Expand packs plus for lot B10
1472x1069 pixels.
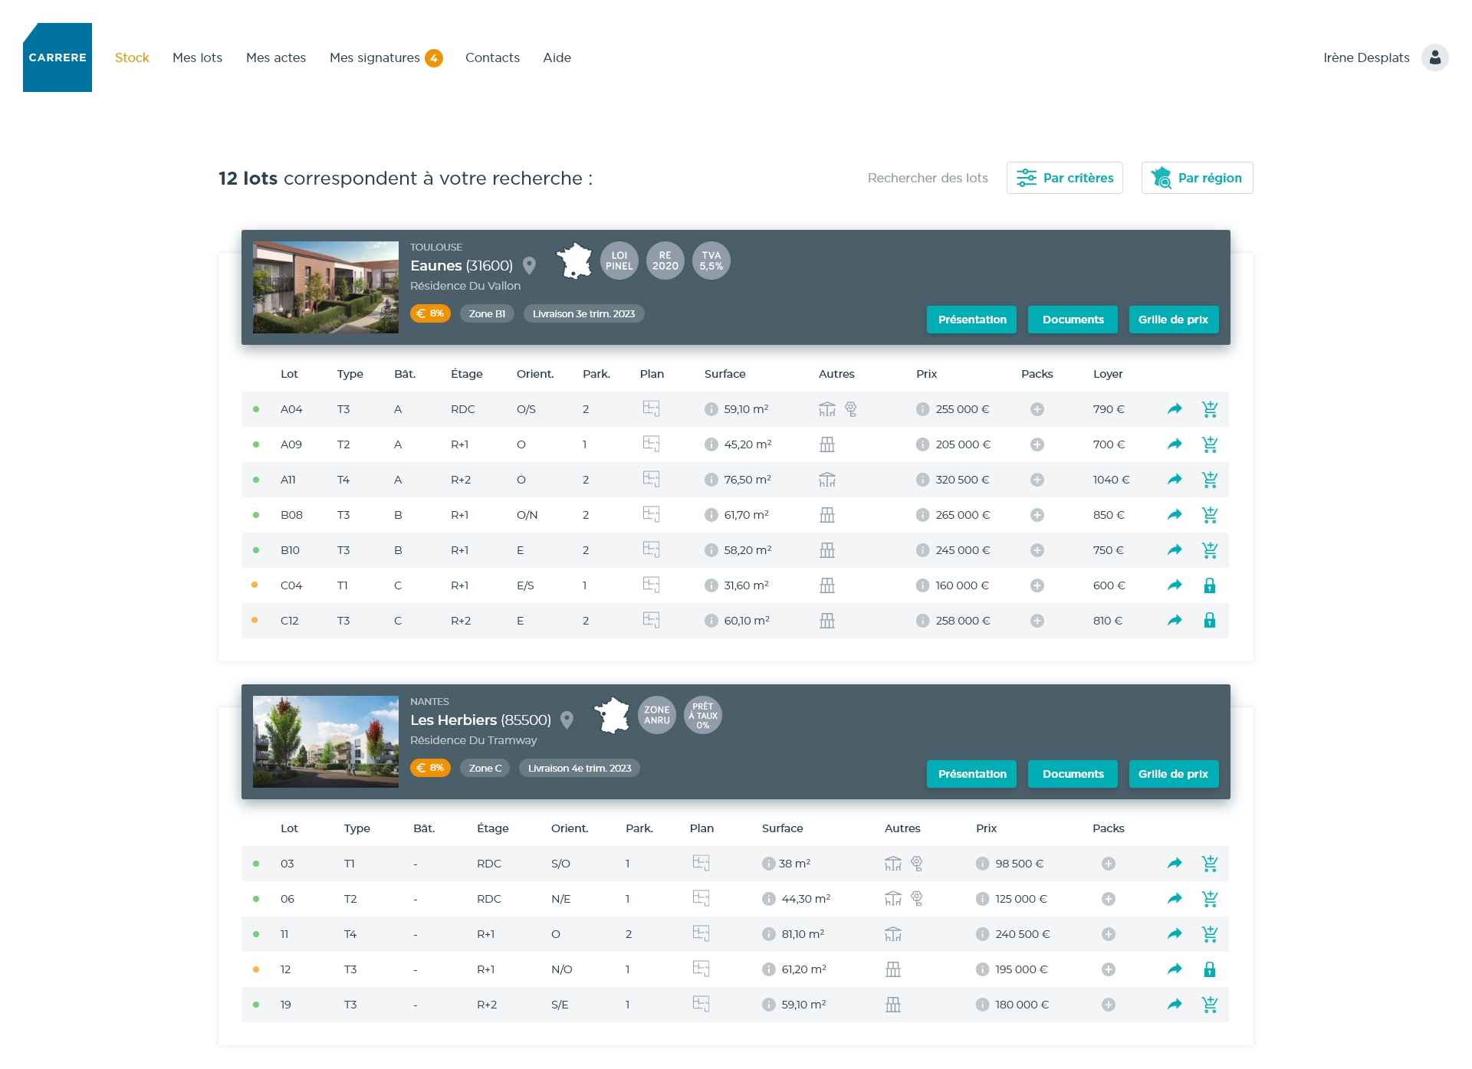(x=1037, y=550)
